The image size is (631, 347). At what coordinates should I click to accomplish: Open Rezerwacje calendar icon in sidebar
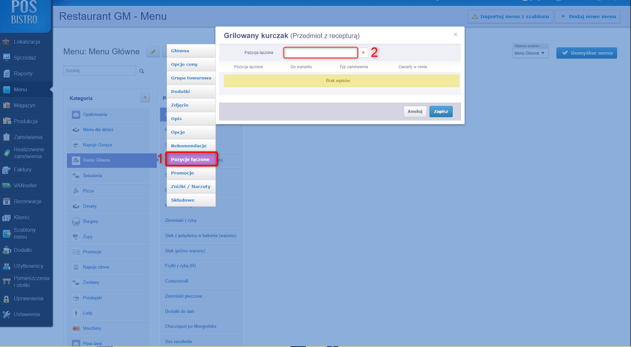point(6,201)
